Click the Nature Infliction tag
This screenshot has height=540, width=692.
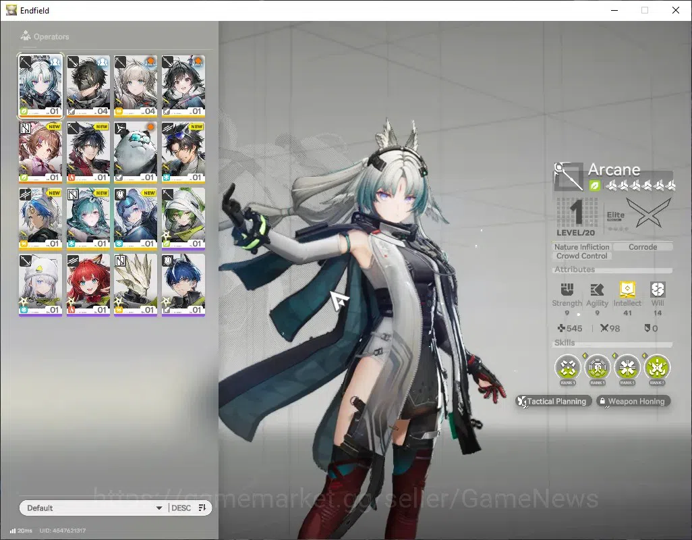point(581,247)
